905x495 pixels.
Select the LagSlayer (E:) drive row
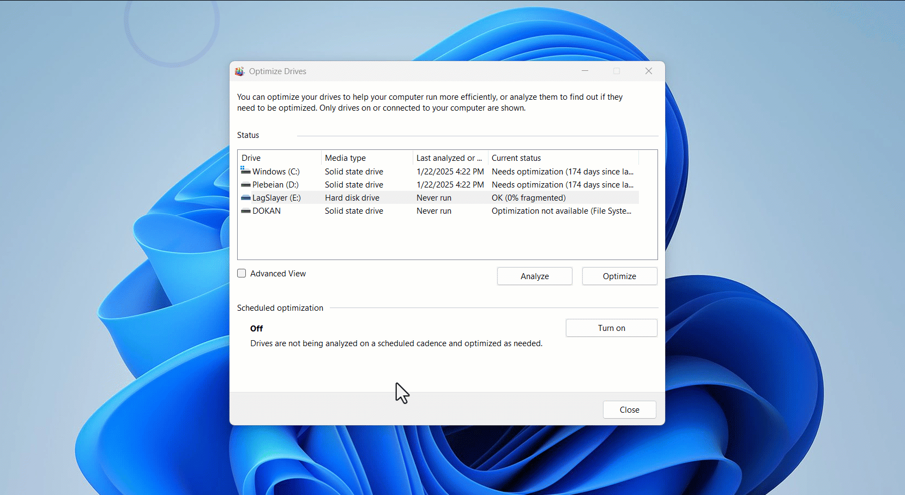coord(382,197)
